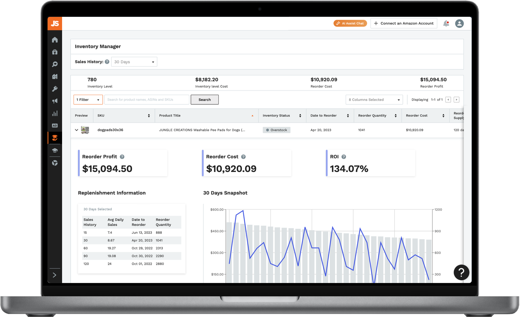Open the 1 Filter dropdown
The width and height of the screenshot is (520, 317).
pos(88,100)
